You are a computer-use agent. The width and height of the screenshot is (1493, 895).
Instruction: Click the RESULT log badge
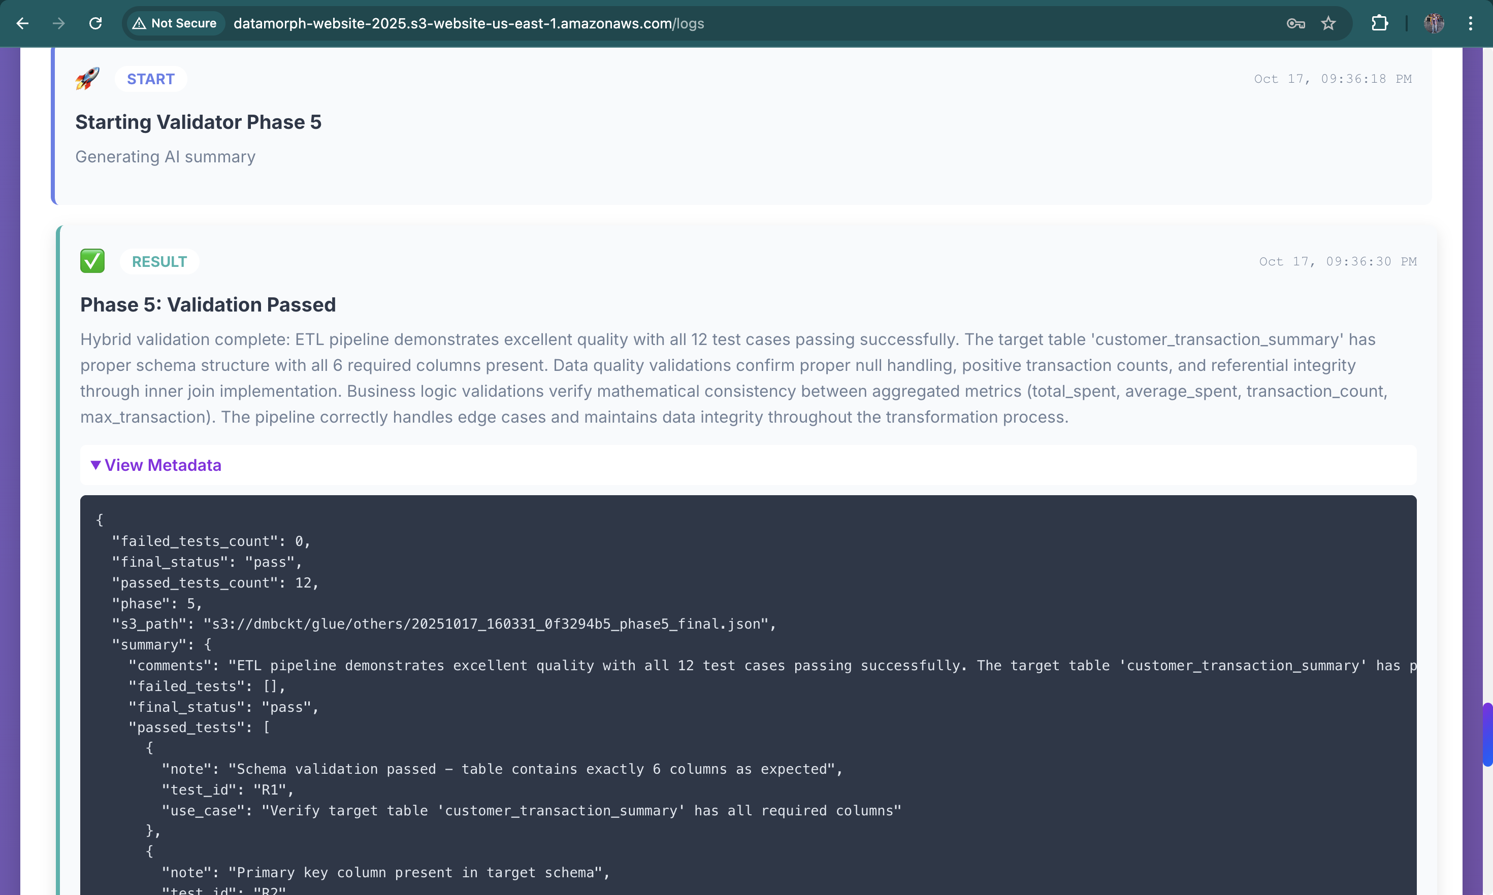pos(159,262)
